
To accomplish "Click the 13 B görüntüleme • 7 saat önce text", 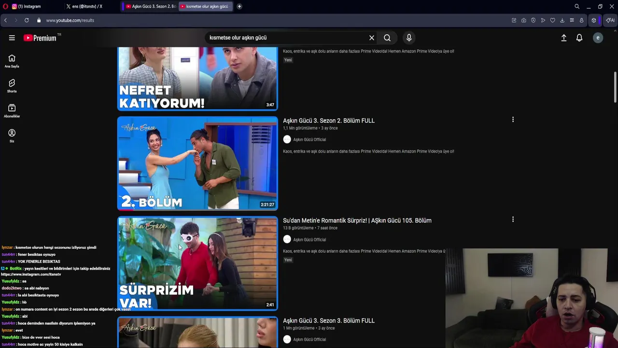I will click(310, 228).
